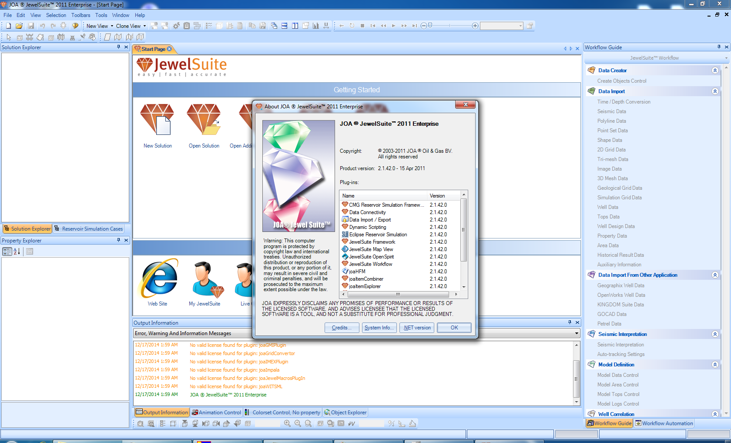Screen dimensions: 731x443
Task: Collapse the Data Creator section
Action: [715, 70]
